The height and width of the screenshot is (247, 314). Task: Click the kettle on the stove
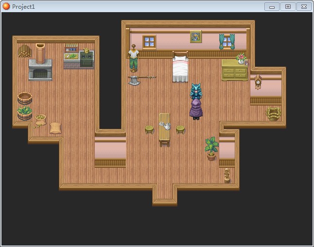pos(87,51)
